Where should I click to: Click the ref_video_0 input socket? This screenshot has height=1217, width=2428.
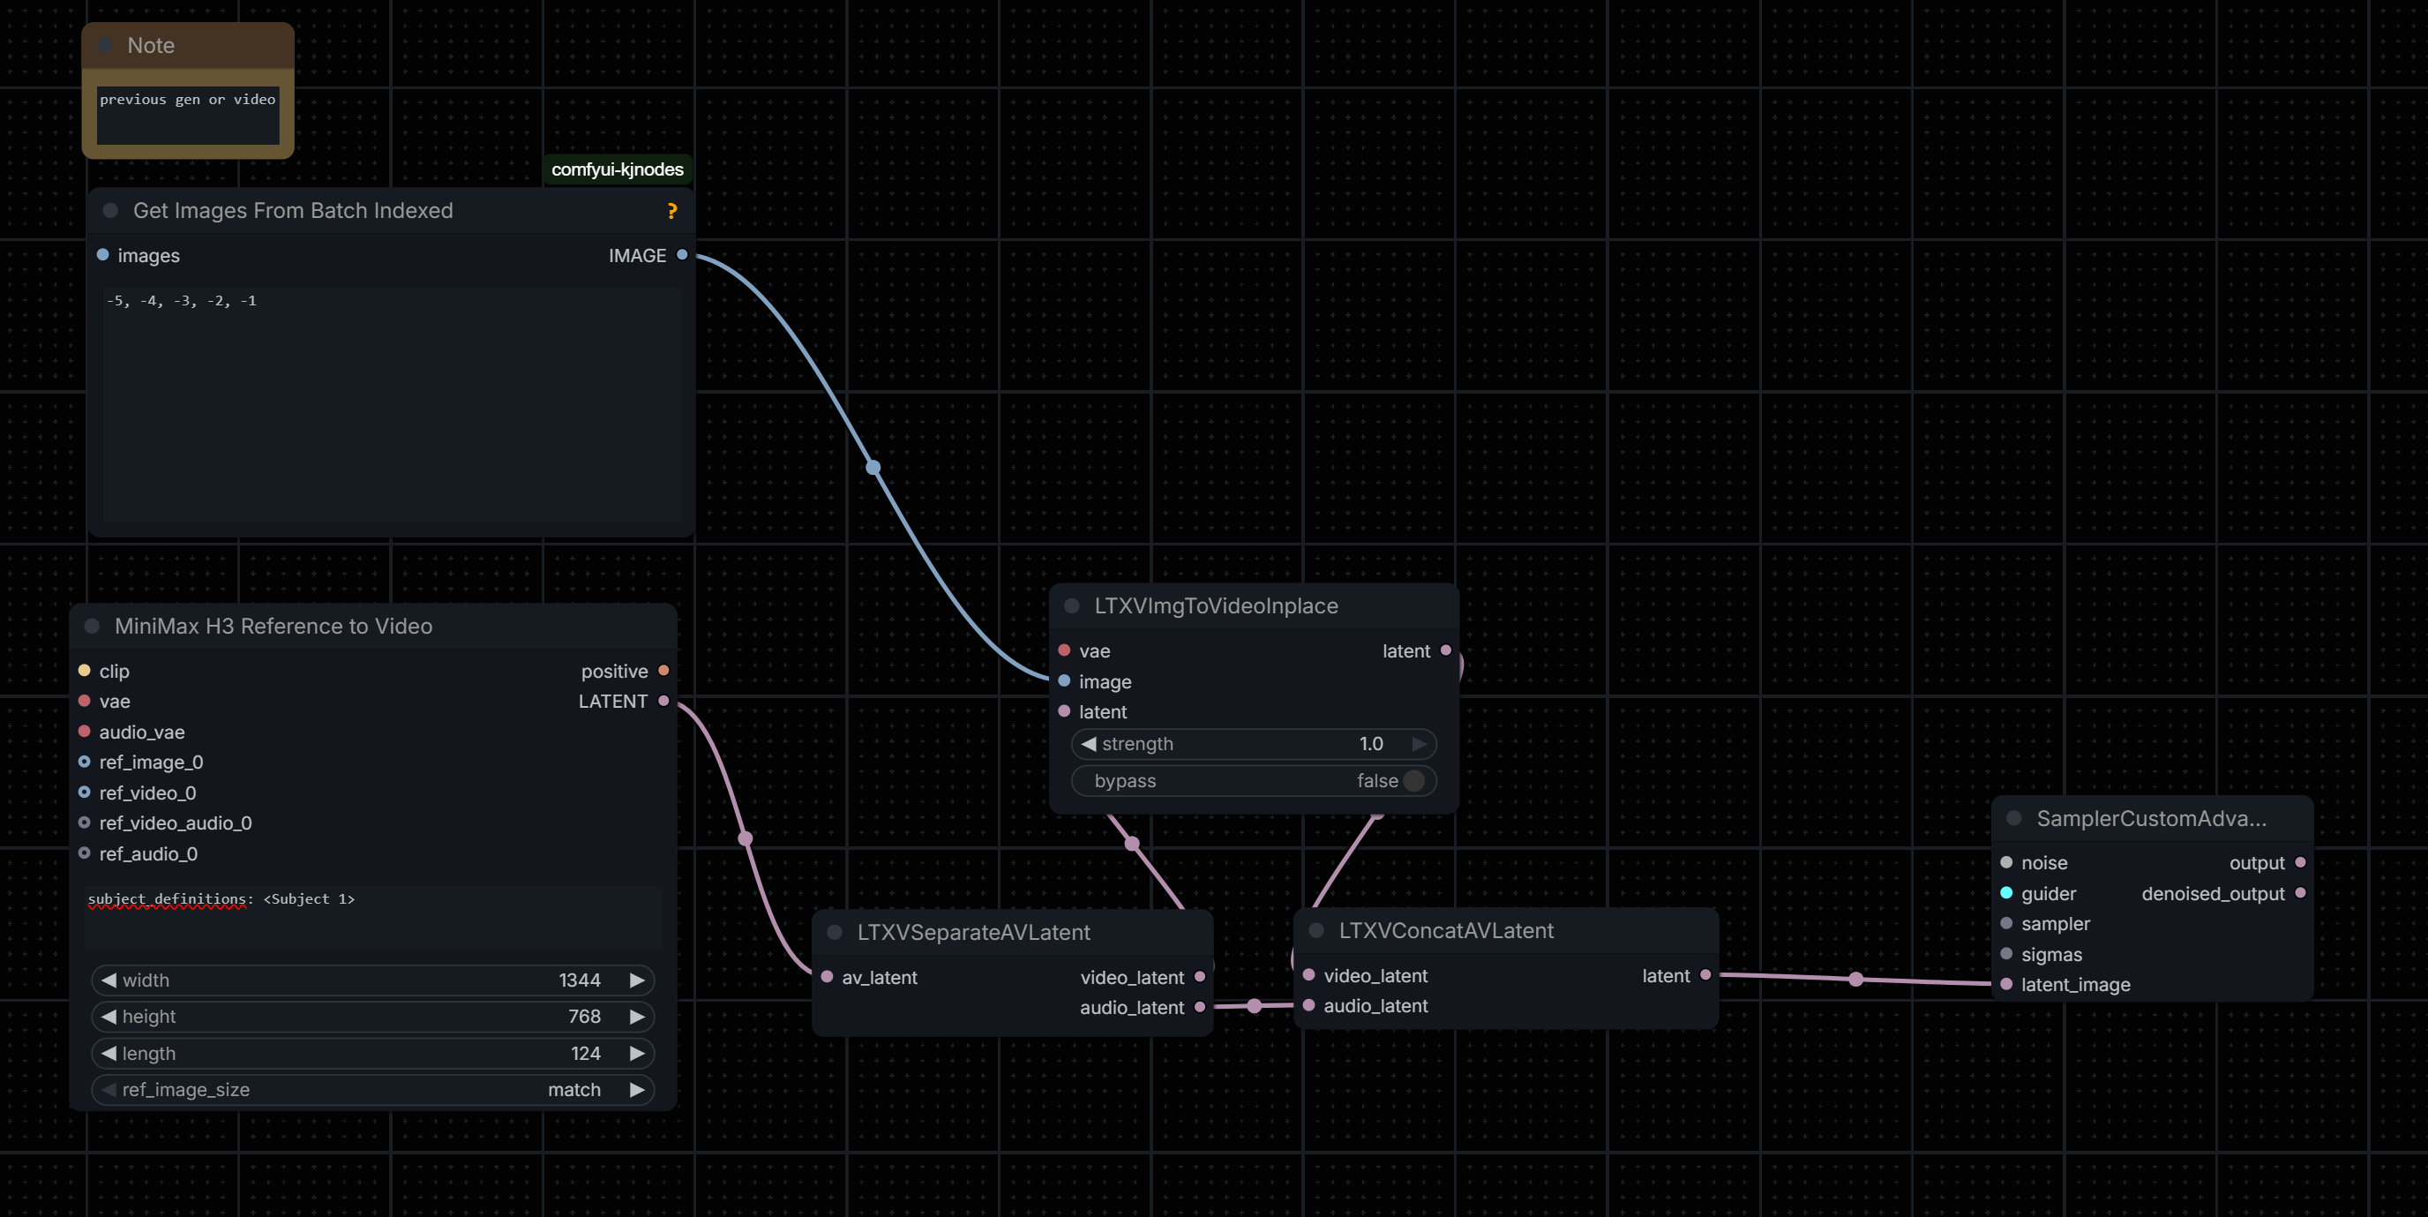[84, 792]
